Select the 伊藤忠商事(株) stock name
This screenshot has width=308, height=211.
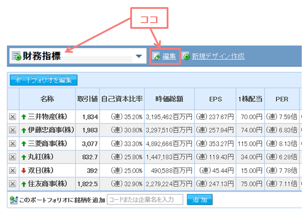point(51,130)
